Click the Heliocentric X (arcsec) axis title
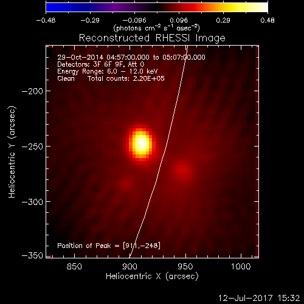This screenshot has width=304, height=304. [152, 277]
